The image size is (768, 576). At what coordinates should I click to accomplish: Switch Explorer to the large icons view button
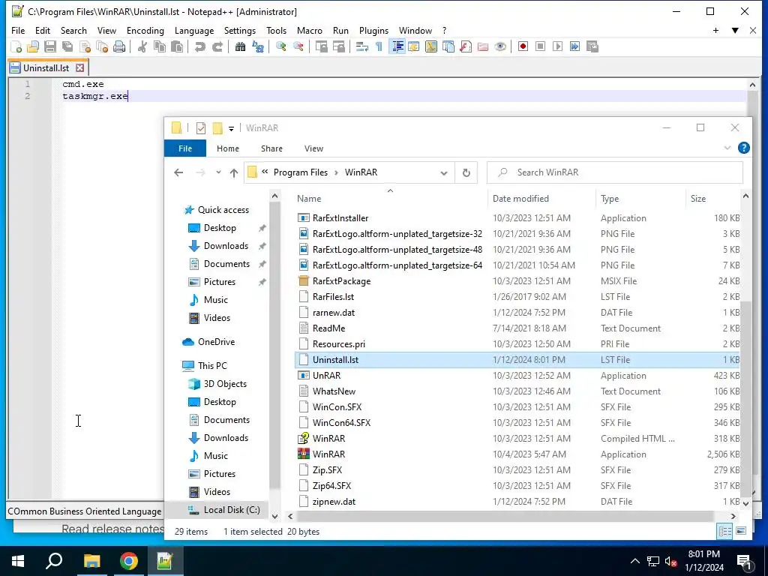tap(741, 531)
